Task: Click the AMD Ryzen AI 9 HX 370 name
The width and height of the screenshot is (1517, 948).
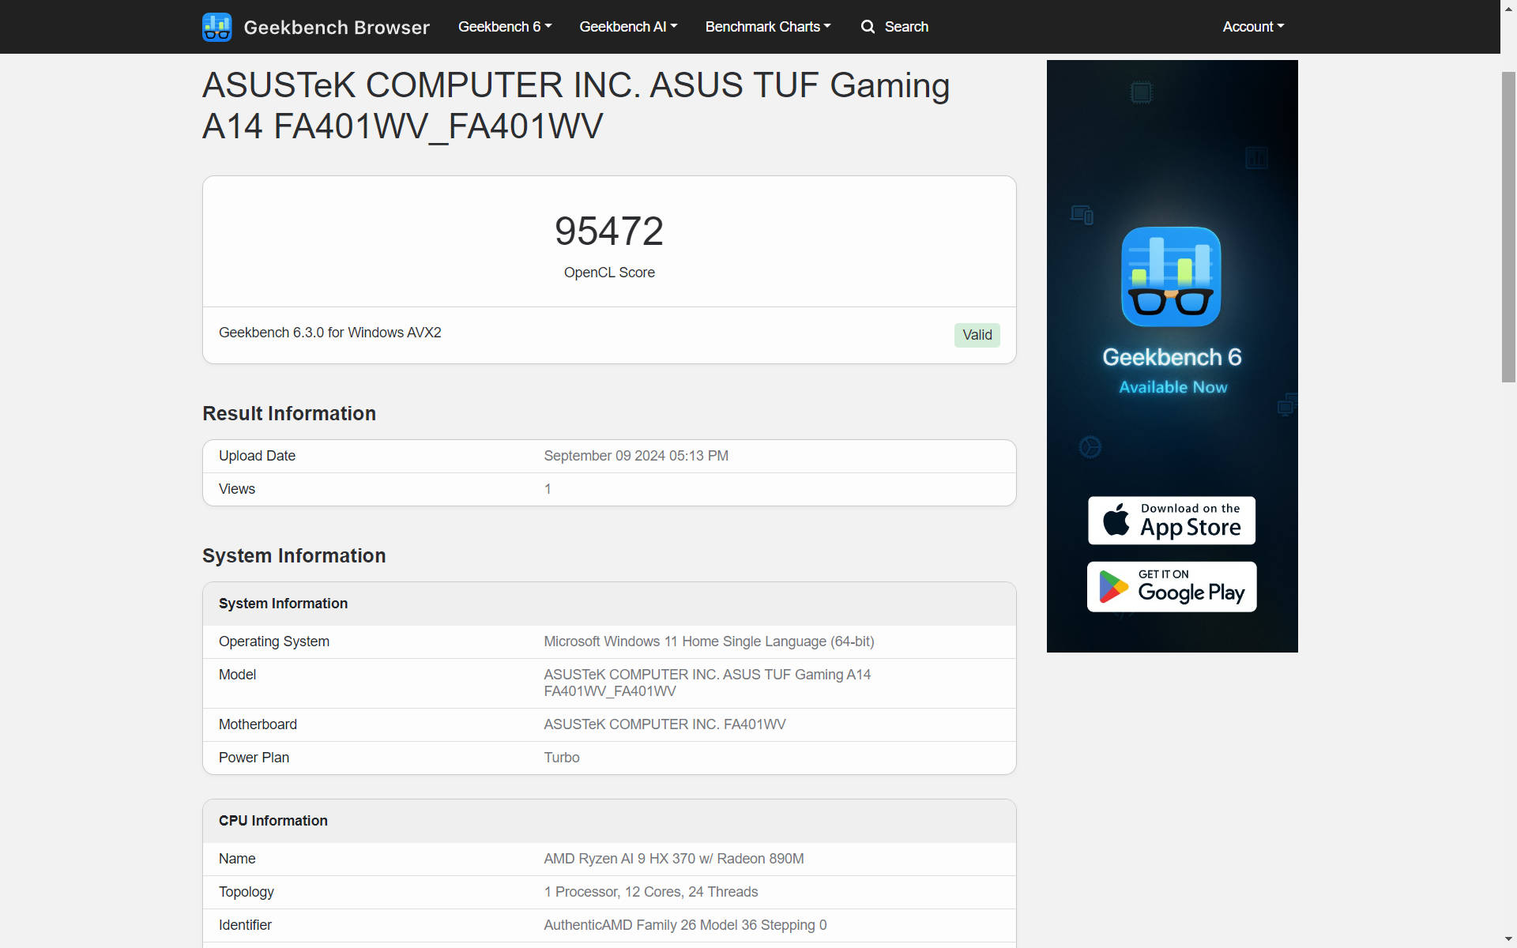Action: (x=673, y=859)
